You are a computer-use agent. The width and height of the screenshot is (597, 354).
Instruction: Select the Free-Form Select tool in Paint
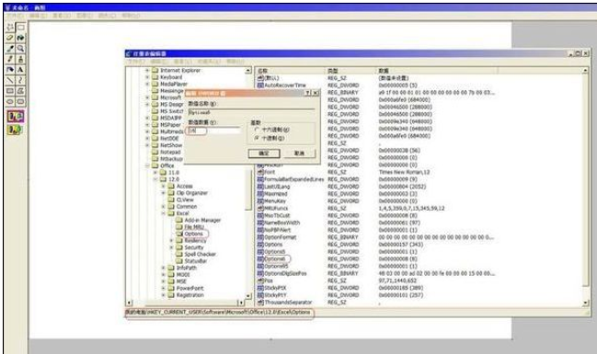(10, 27)
